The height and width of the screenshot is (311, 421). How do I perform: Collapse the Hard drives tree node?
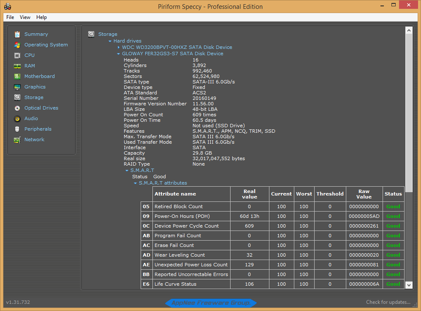[x=110, y=41]
